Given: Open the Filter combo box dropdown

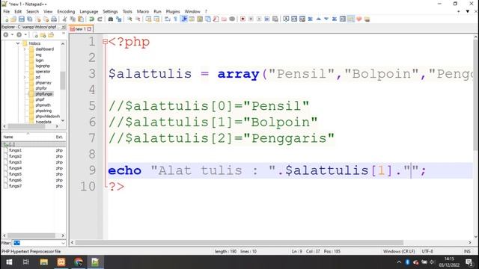Looking at the screenshot, I should 63,243.
